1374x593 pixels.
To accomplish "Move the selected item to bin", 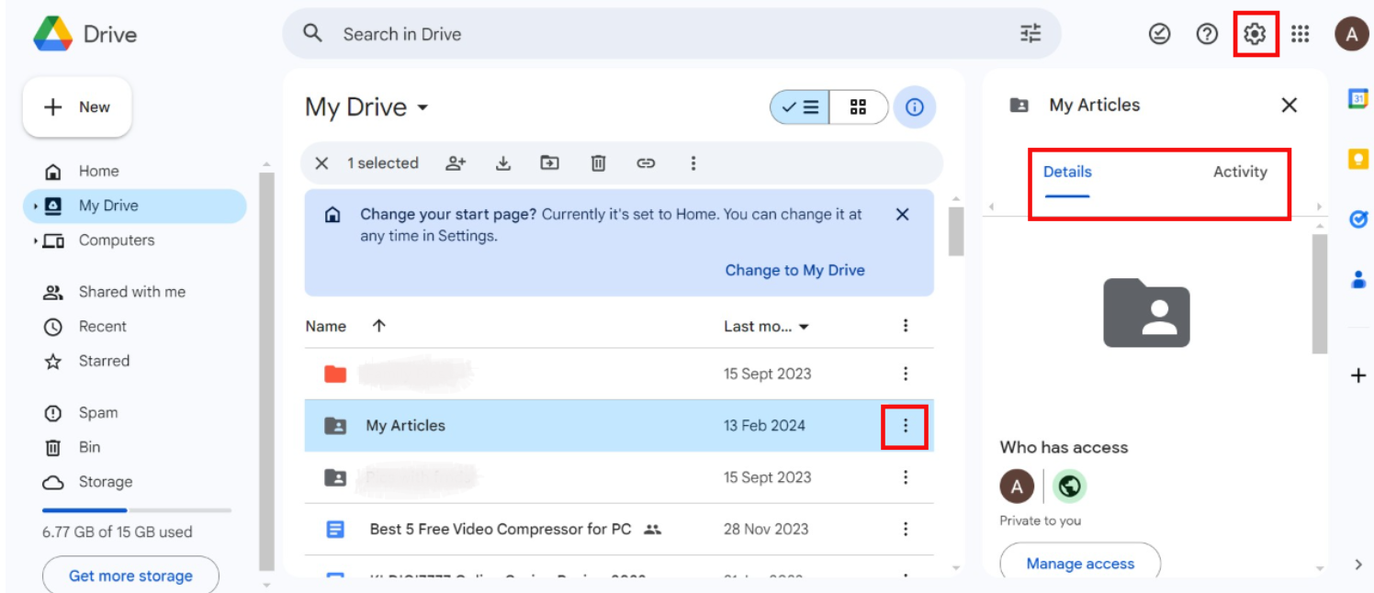I will coord(598,163).
